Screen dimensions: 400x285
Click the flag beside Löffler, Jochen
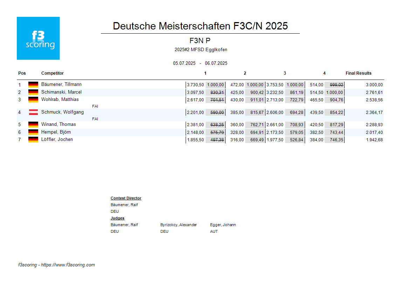33,140
